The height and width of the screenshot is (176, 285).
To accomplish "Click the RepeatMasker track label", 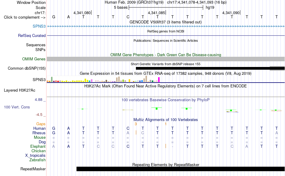I will pyautogui.click(x=33, y=169).
